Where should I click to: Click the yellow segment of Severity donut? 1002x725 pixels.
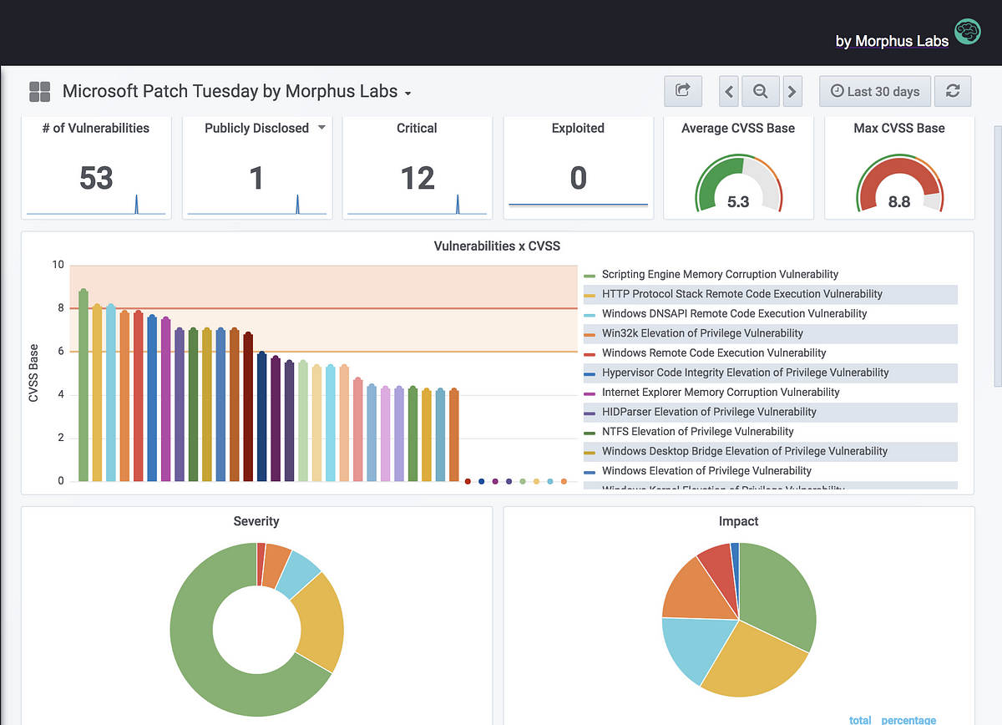[x=321, y=622]
